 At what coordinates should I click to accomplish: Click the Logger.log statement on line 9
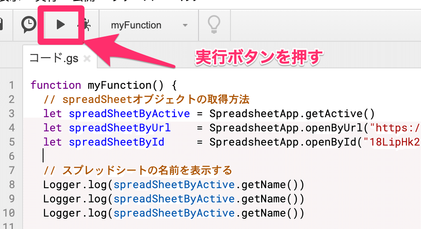(174, 199)
